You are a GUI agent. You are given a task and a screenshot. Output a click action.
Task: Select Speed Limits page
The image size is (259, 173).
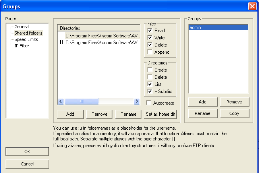[27, 39]
